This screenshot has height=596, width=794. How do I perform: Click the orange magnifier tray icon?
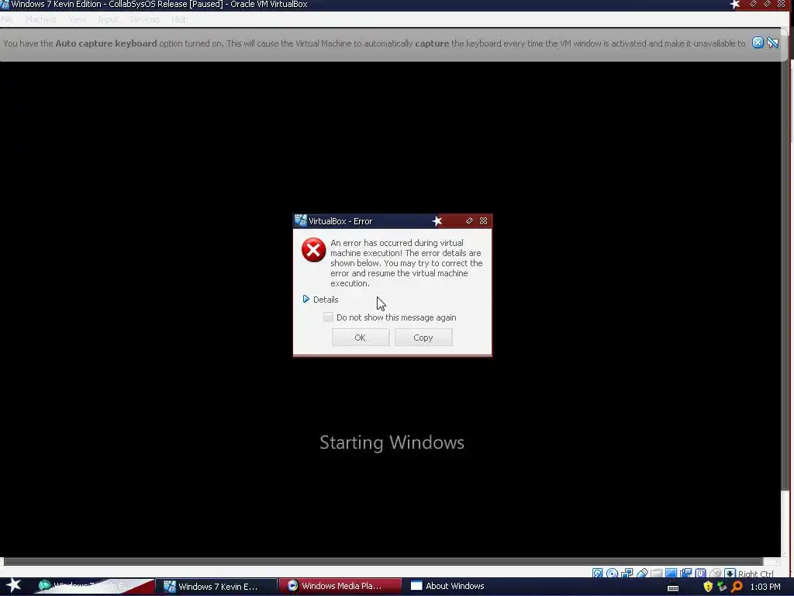737,587
